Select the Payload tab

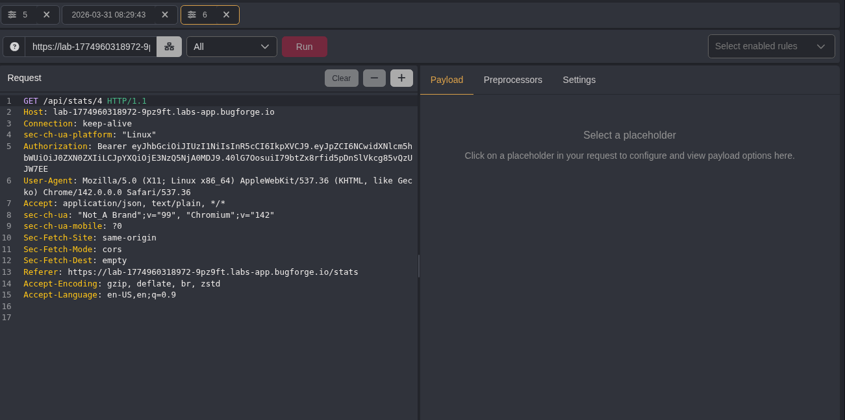tap(447, 80)
